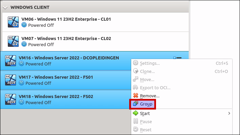Collapse the WINDOWS CLIENT group chevron
The width and height of the screenshot is (240, 135).
5,7
